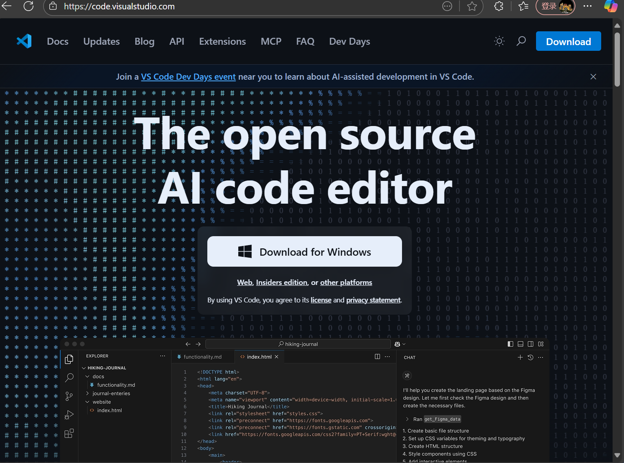Open the Insiders edition link

(x=281, y=283)
